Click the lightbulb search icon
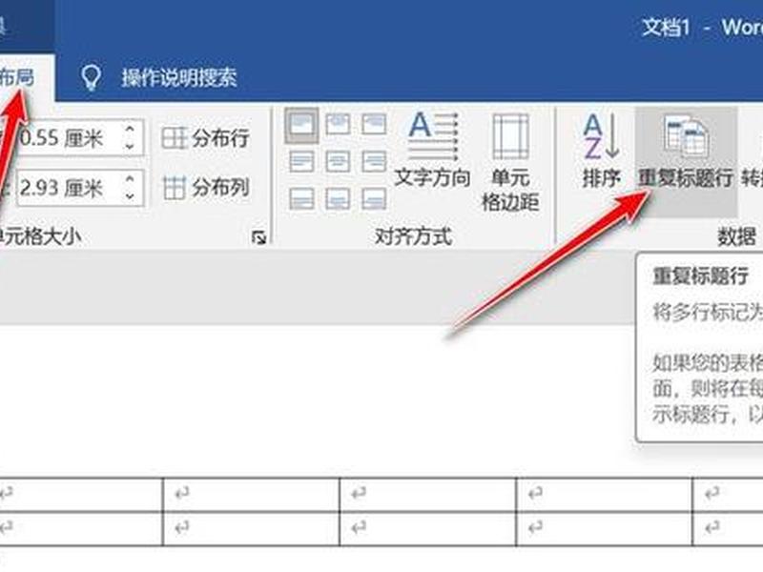The width and height of the screenshot is (763, 572). coord(91,78)
